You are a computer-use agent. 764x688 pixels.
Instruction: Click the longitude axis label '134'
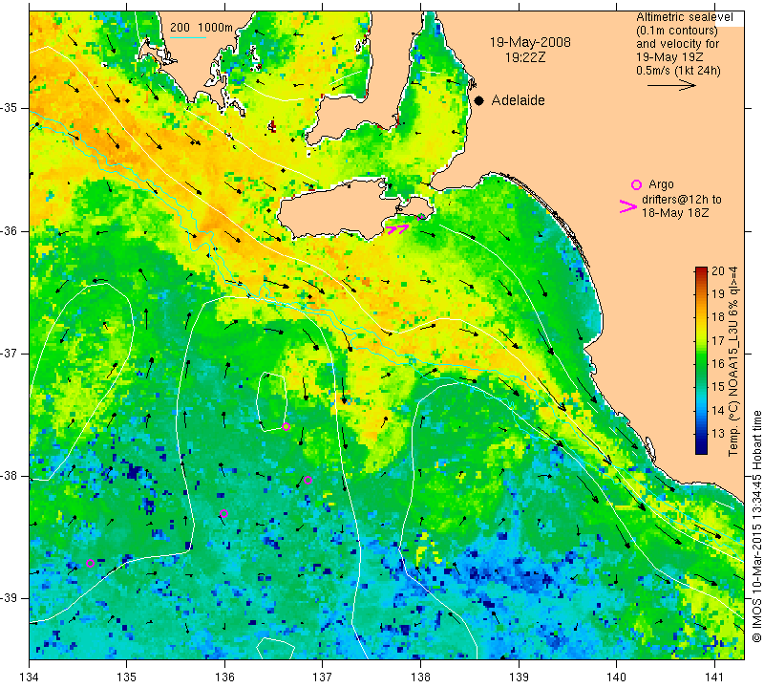click(30, 677)
